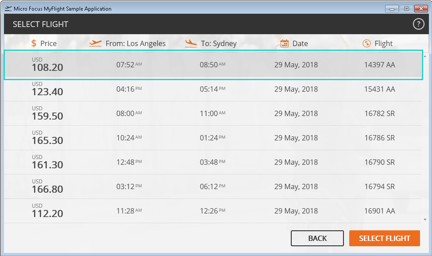Select the USD 108.20 flight row

[x=213, y=65]
